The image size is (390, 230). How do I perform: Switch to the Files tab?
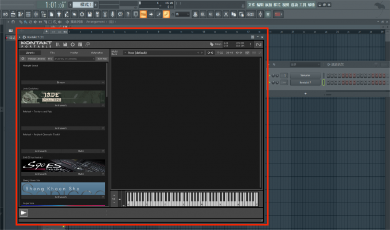click(52, 53)
